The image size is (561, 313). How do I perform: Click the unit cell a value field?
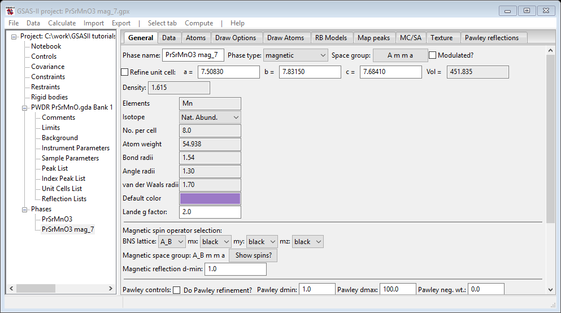229,72
